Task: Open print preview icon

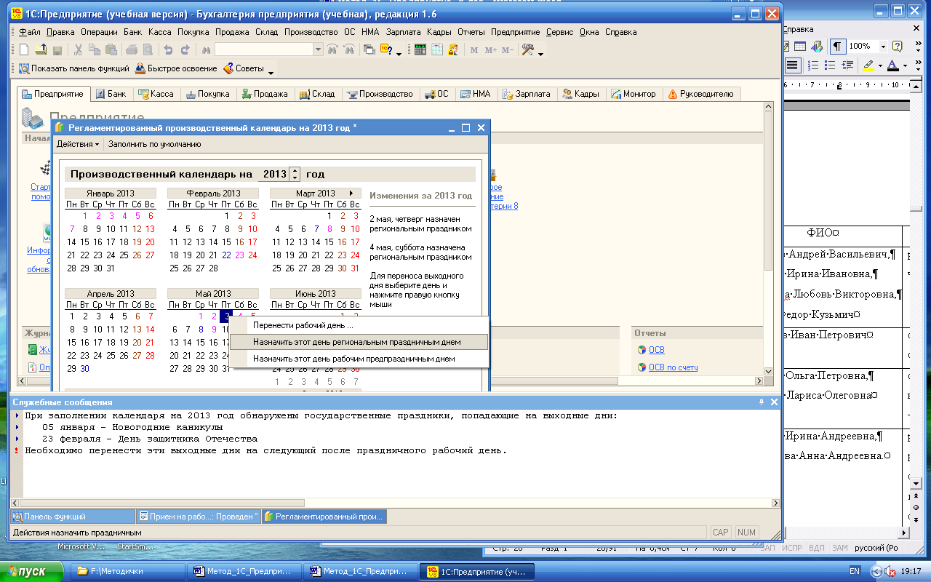Action: 148,49
